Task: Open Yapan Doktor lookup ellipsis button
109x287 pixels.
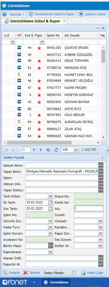Action: click(x=101, y=190)
